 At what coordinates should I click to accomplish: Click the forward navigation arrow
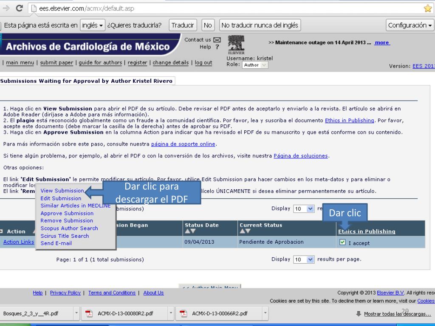point(6,8)
